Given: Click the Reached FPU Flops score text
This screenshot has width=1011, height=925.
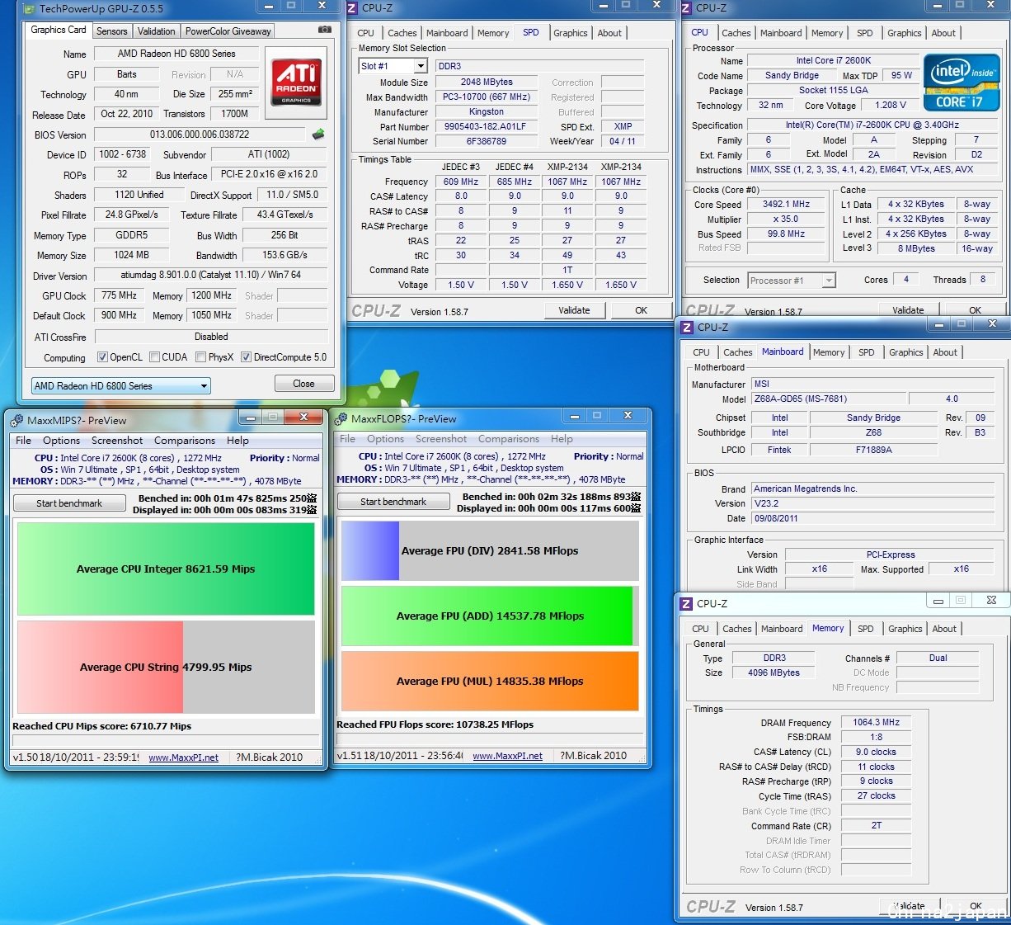Looking at the screenshot, I should coord(435,724).
